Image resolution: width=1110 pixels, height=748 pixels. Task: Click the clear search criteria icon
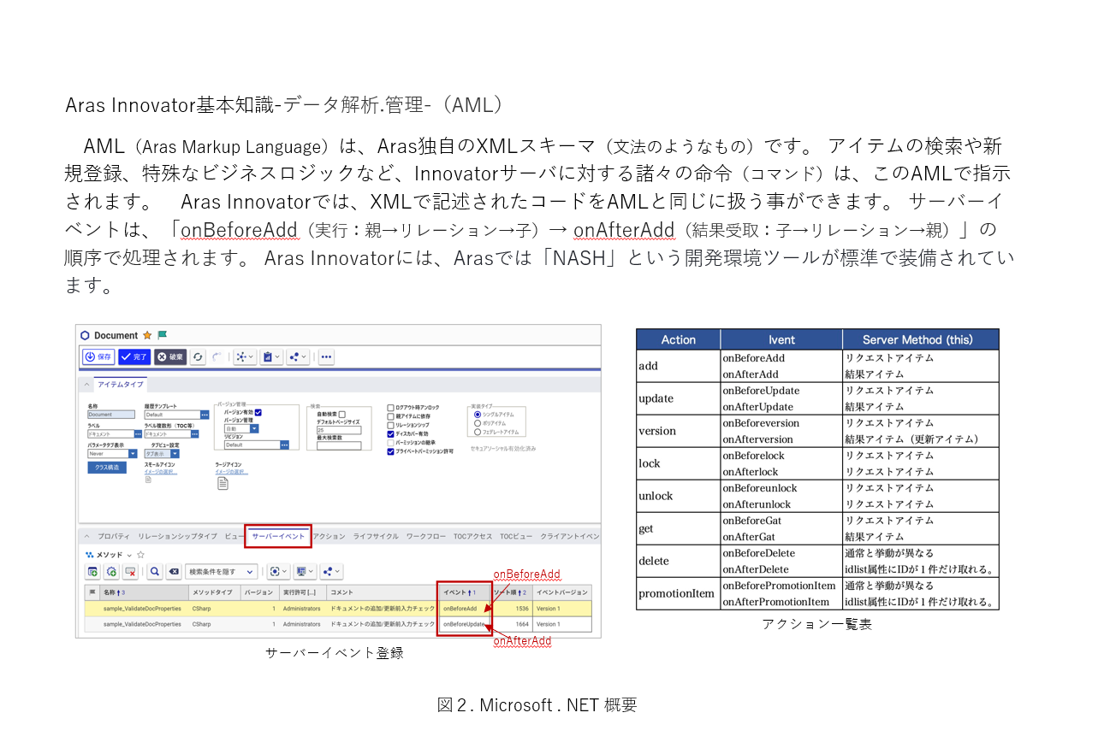pyautogui.click(x=174, y=572)
